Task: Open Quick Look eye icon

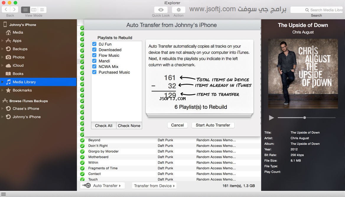Action: point(161,10)
